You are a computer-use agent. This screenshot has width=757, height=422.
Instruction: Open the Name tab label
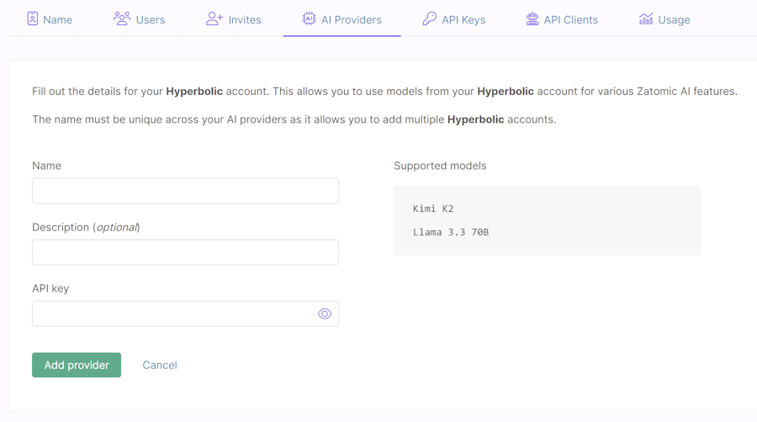coord(57,20)
